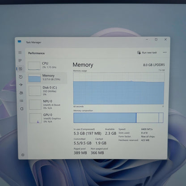Click the large Memory heading
This screenshot has width=186, height=186.
pos(83,65)
